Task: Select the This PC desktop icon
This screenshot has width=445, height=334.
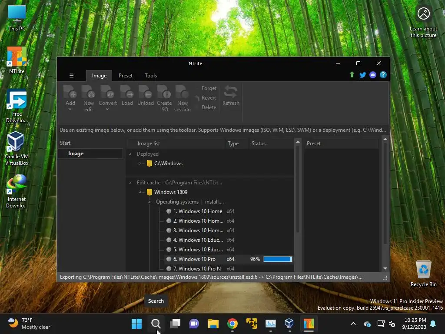Action: point(17,17)
